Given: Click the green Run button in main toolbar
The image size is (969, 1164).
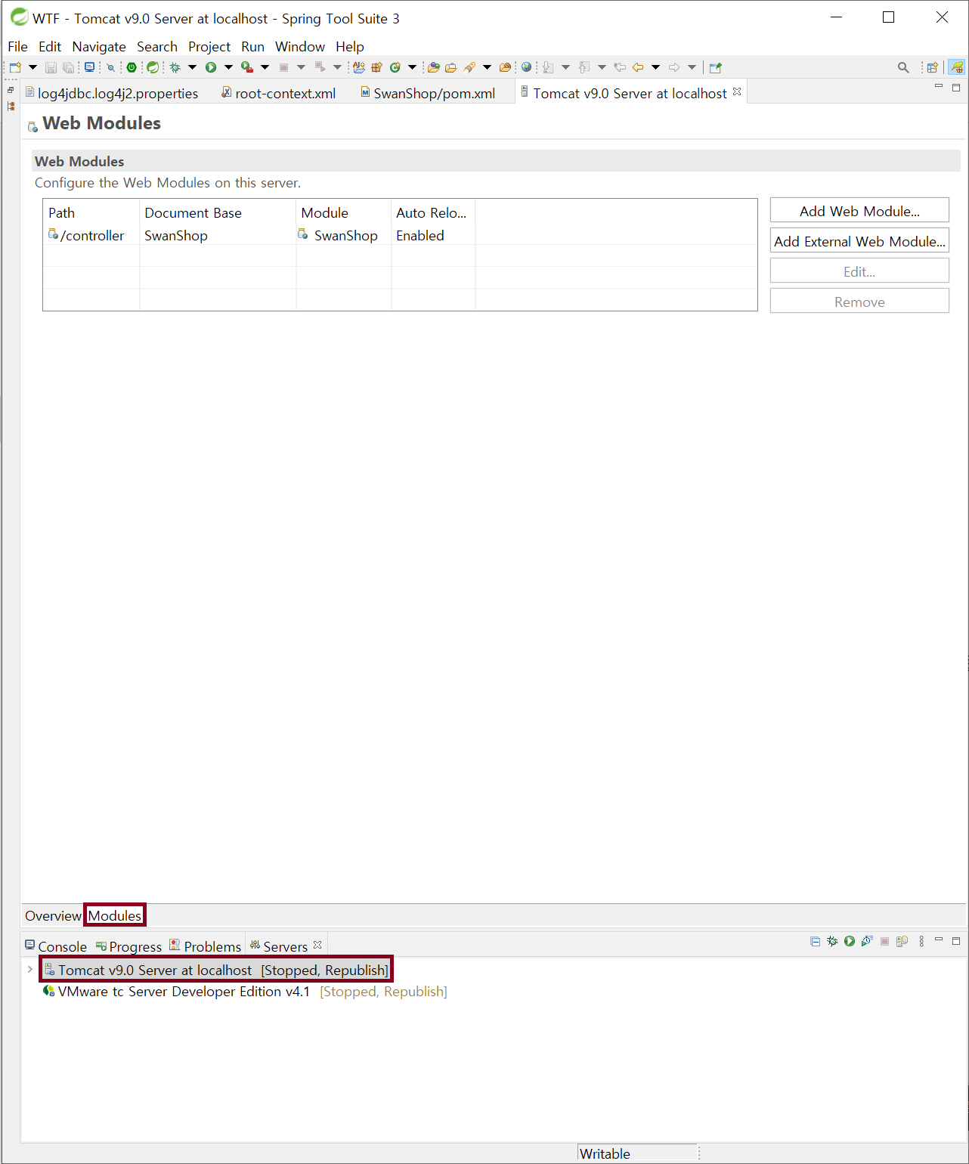Looking at the screenshot, I should click(211, 67).
